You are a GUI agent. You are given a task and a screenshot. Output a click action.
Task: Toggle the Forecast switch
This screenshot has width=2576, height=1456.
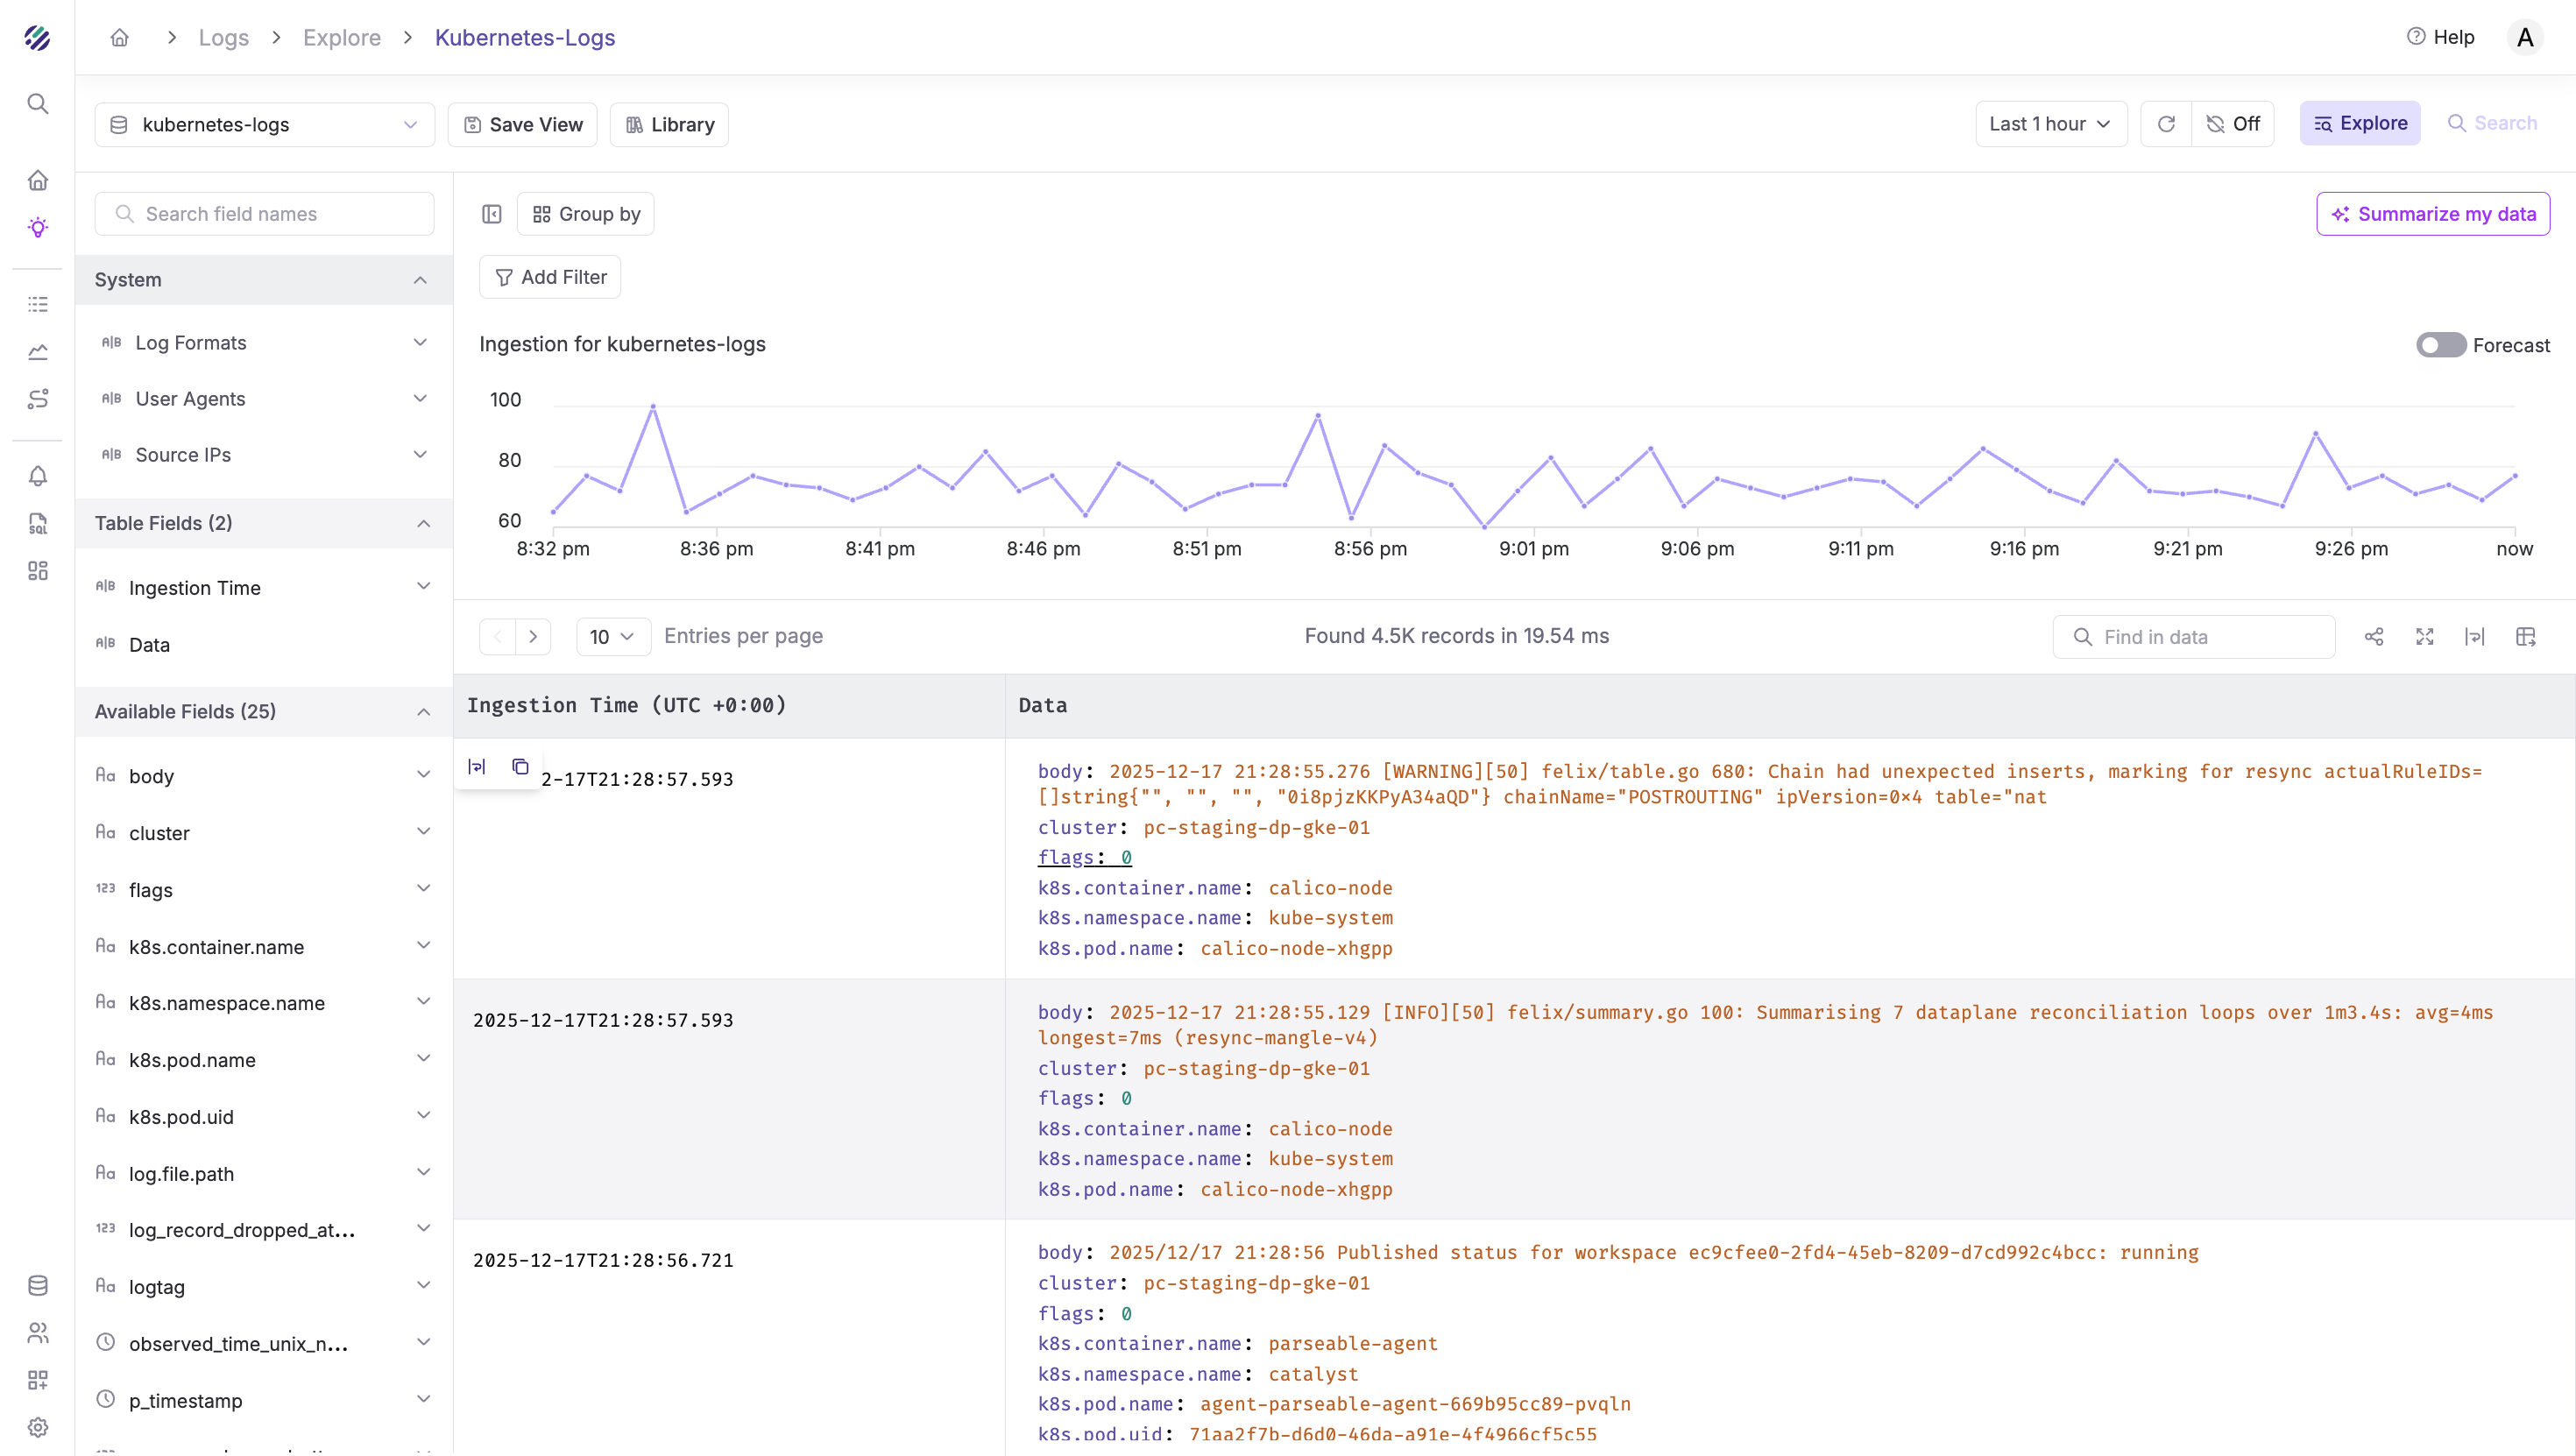[x=2440, y=345]
